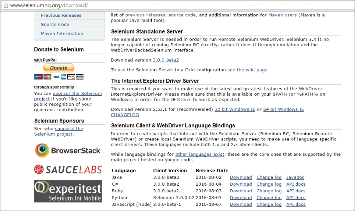Download the 64 bit Windows IE driver

click(x=284, y=109)
